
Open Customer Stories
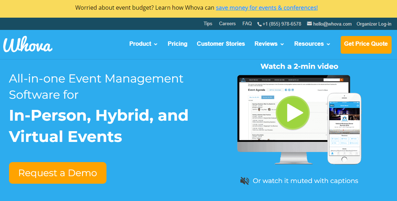(221, 44)
